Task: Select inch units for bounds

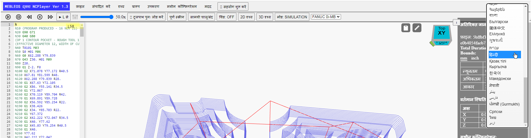Action: (x=475, y=58)
